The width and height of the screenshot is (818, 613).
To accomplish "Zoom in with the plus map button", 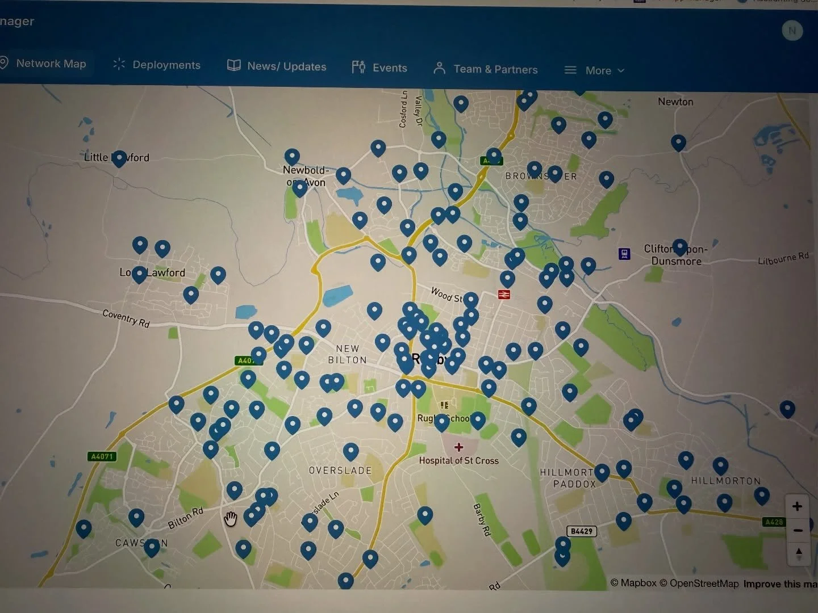I will 797,506.
